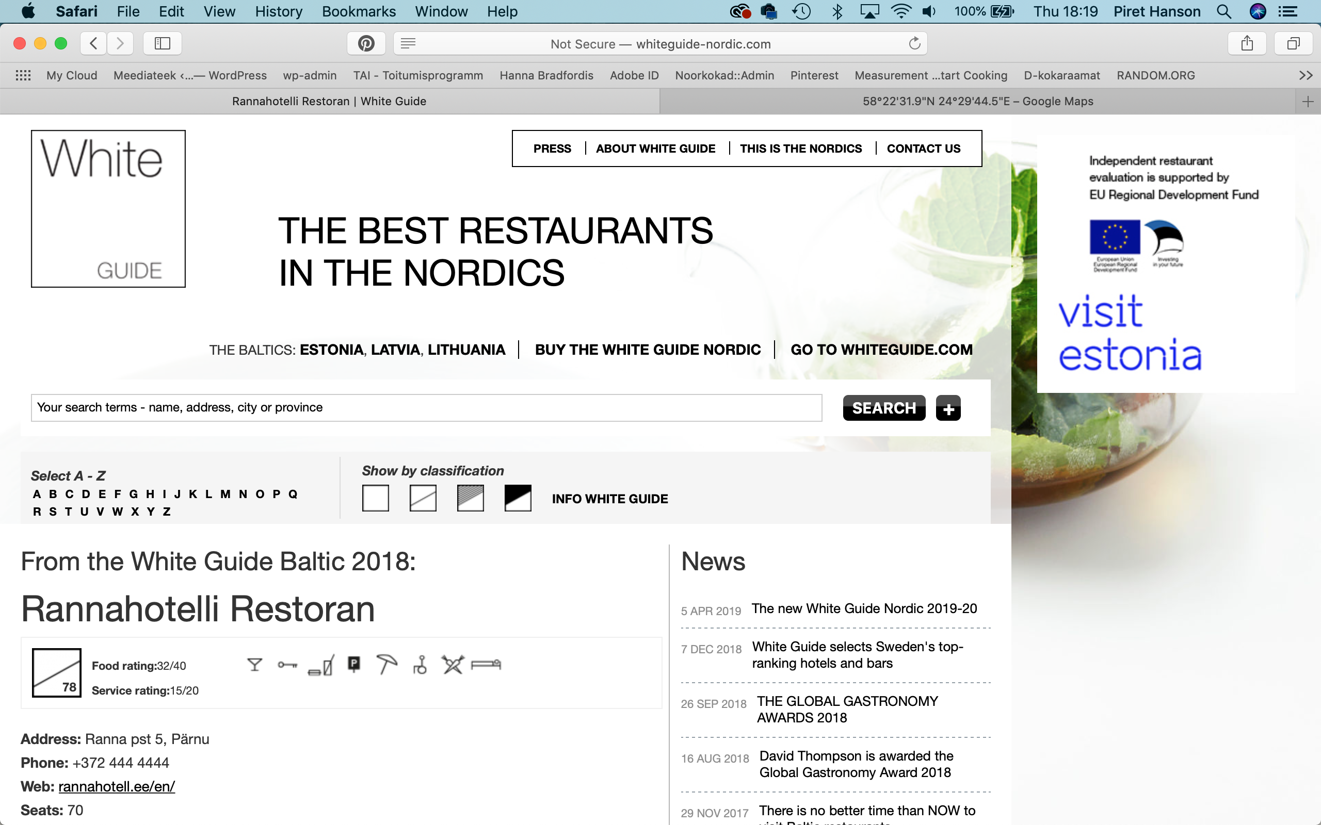Click the Spotlight search magnifier icon
This screenshot has width=1321, height=825.
point(1223,11)
